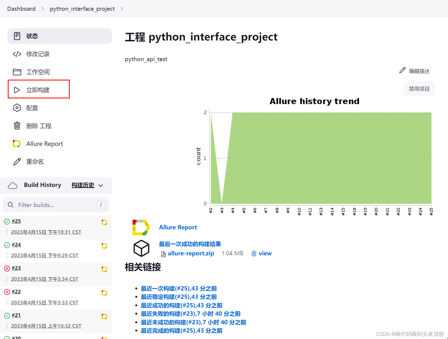Image resolution: width=448 pixels, height=339 pixels.
Task: Open build #23 link
Action: click(16, 268)
